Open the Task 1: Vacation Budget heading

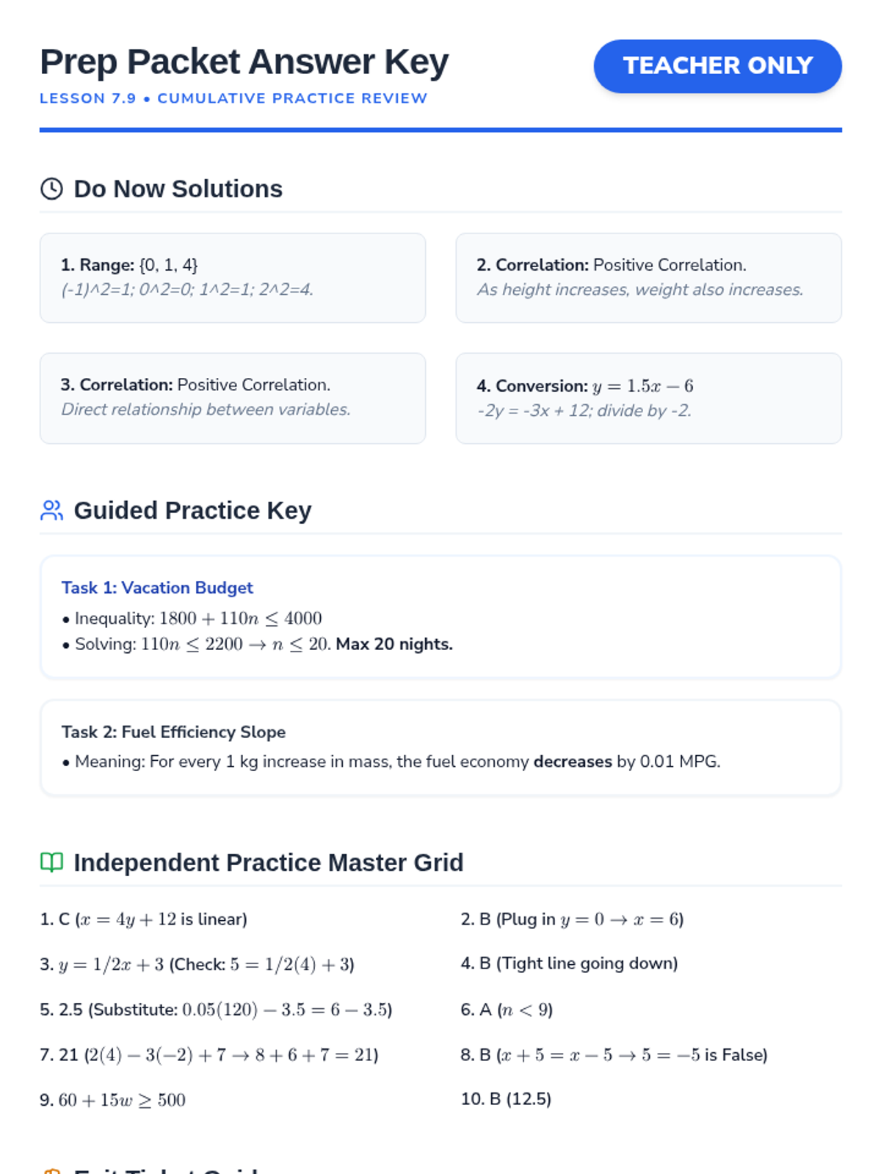tap(157, 588)
